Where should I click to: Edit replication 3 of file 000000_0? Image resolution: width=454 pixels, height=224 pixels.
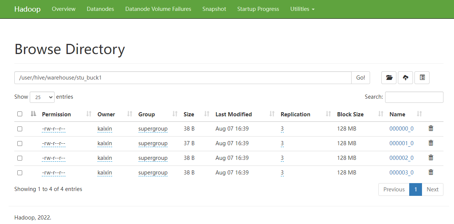(282, 129)
